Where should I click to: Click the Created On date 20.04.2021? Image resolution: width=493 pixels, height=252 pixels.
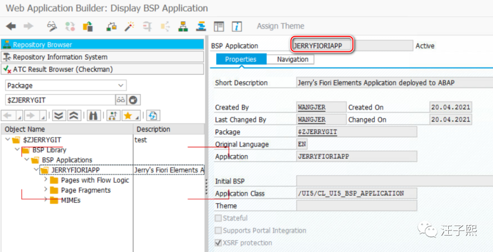pos(451,108)
